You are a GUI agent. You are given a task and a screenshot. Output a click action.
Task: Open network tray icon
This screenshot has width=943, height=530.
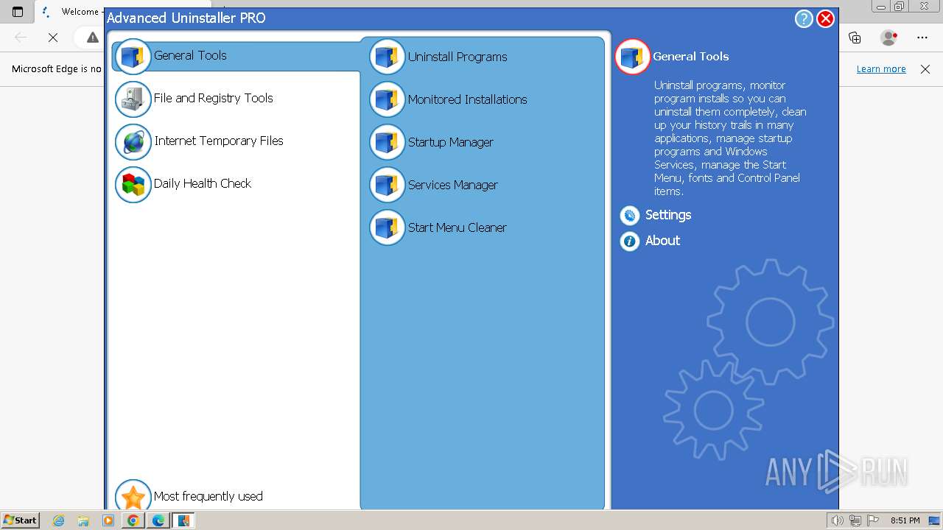pyautogui.click(x=855, y=520)
